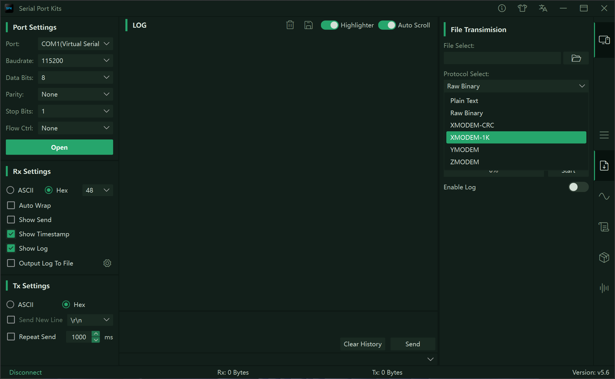Open the language translation icon in title bar

tap(543, 8)
